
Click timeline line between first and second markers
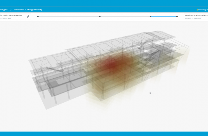point(69,17)
